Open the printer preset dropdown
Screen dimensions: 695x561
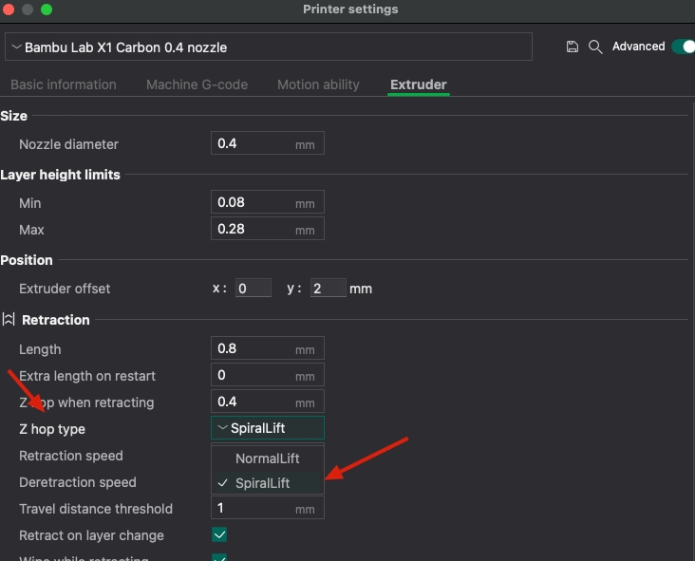click(x=268, y=47)
